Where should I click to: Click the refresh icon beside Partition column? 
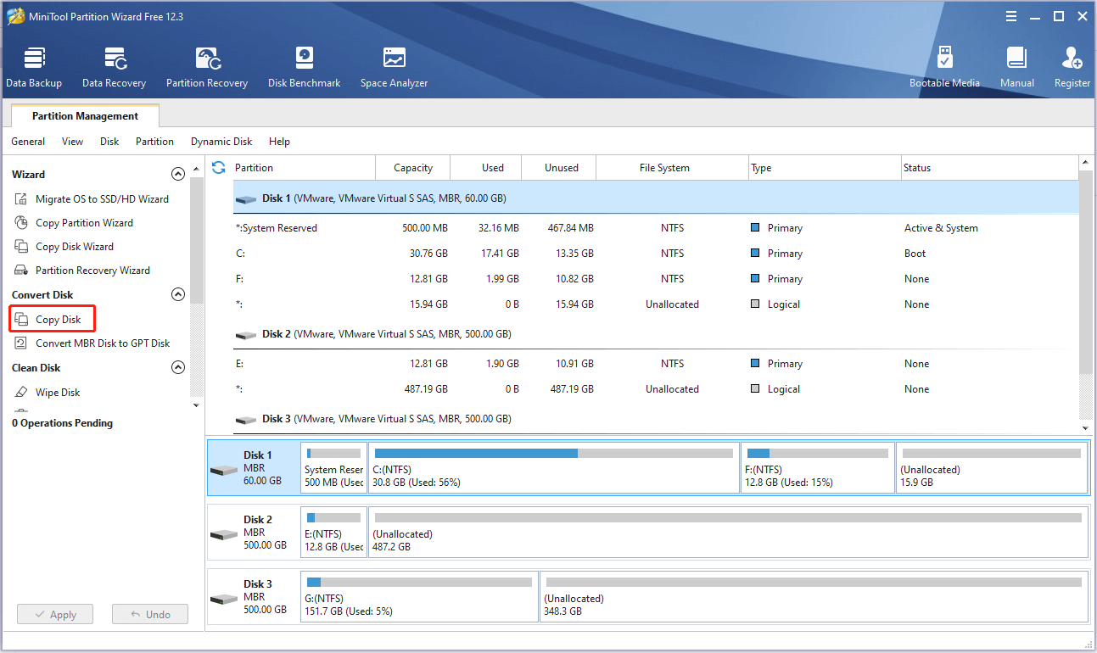click(x=219, y=167)
